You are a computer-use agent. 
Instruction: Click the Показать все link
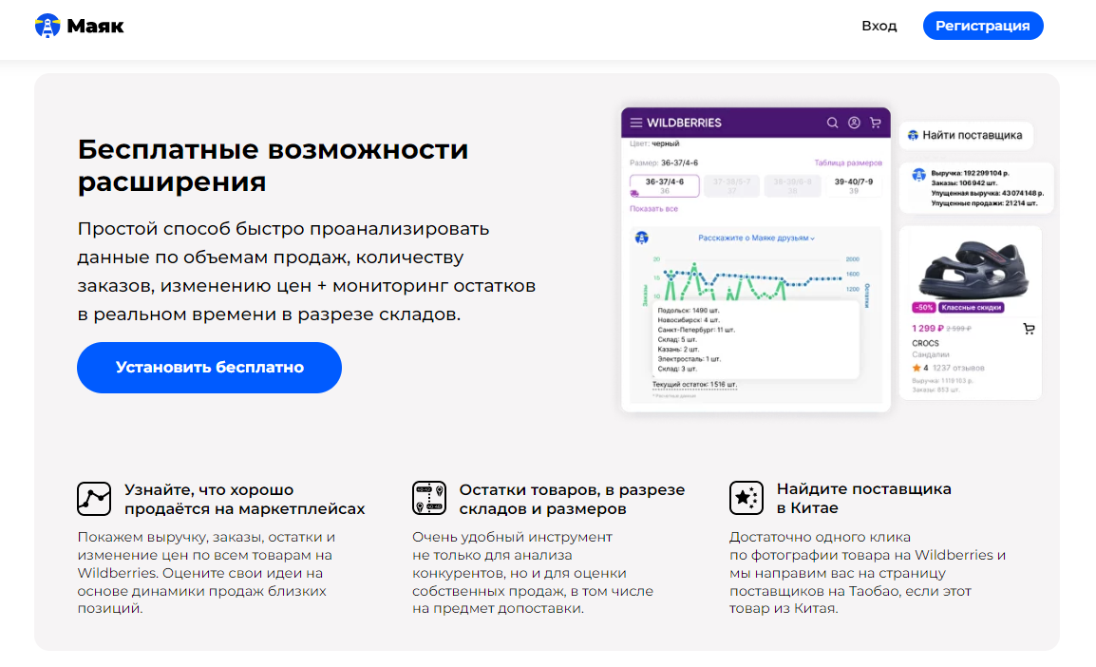653,208
